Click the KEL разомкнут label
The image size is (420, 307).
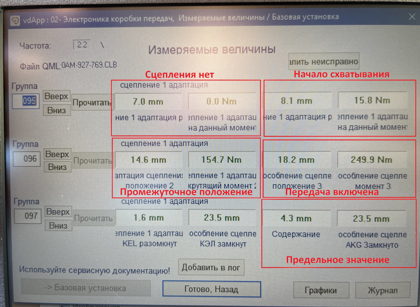point(150,243)
